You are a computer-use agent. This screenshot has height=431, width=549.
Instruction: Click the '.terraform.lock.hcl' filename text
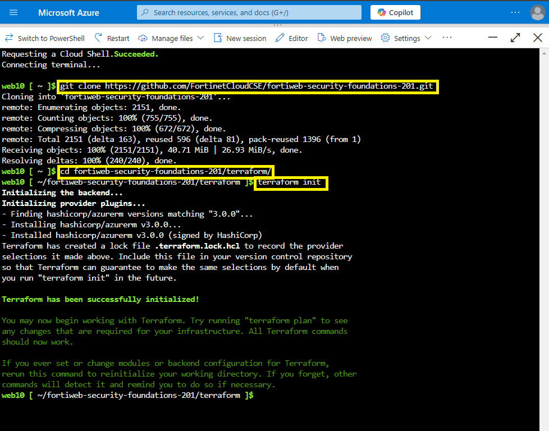(x=198, y=246)
